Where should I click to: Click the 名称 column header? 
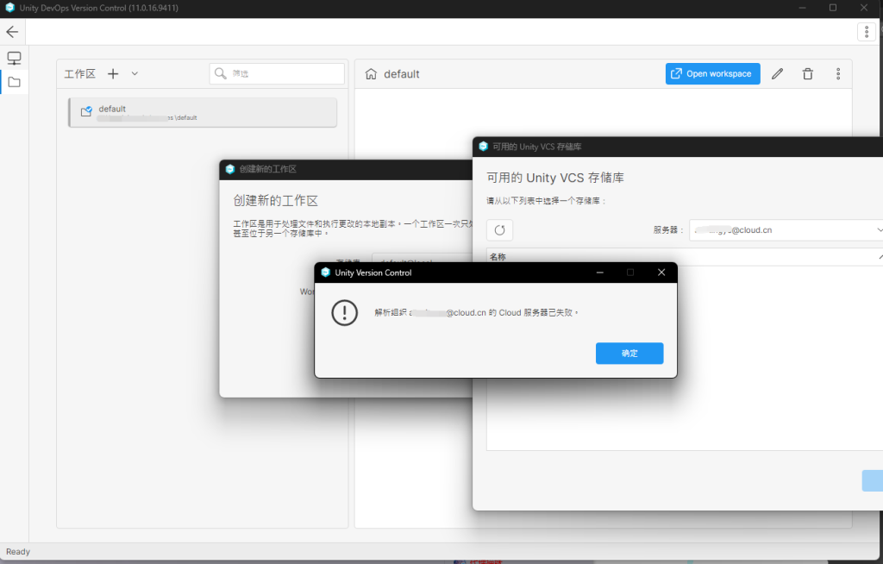click(498, 257)
